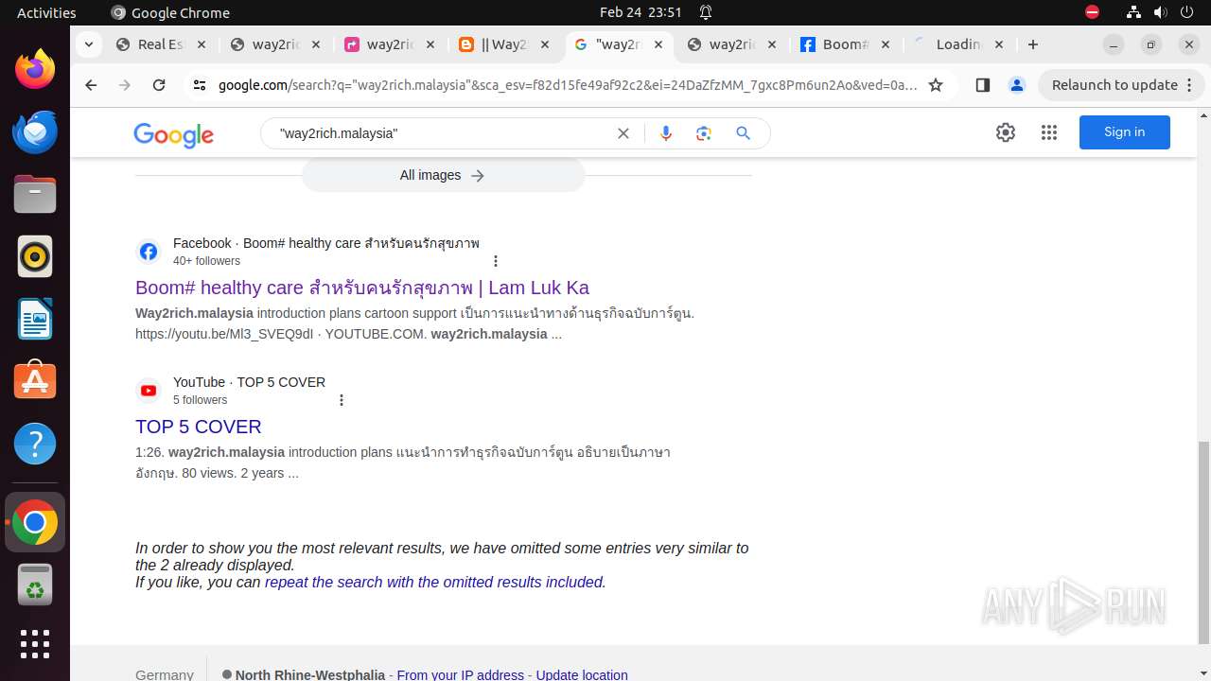The width and height of the screenshot is (1211, 681).
Task: Open the Files manager dock icon
Action: pos(35,194)
